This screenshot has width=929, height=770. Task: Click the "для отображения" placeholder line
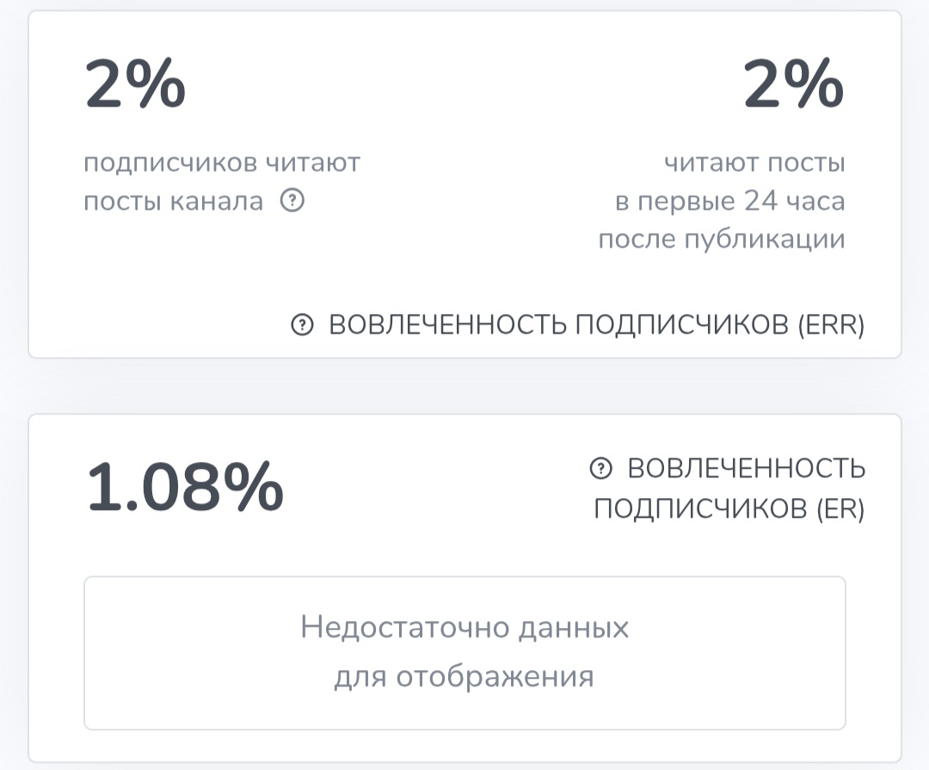point(464,676)
